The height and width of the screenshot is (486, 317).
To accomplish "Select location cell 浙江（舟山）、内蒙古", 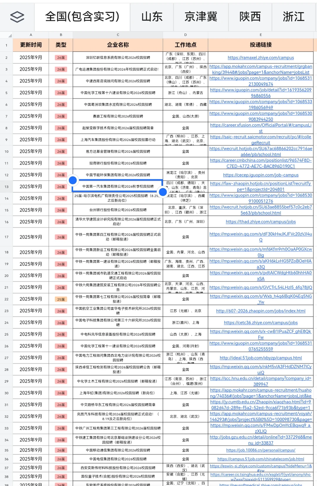I will coord(186,93).
